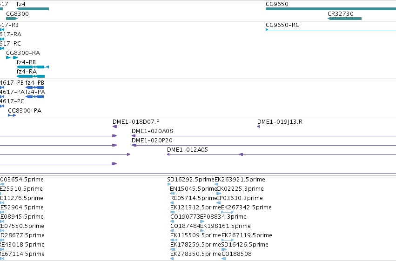The width and height of the screenshot is (396, 261).
Task: Click the RE05714.5prime EST label
Action: 194,198
